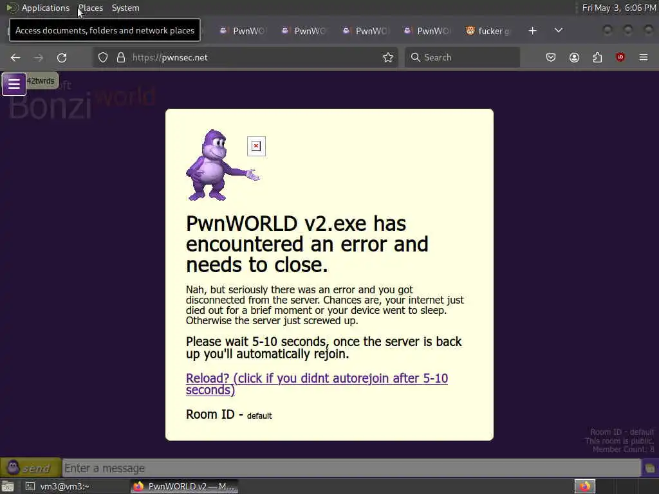The height and width of the screenshot is (494, 659).
Task: Open System menu
Action: point(125,8)
